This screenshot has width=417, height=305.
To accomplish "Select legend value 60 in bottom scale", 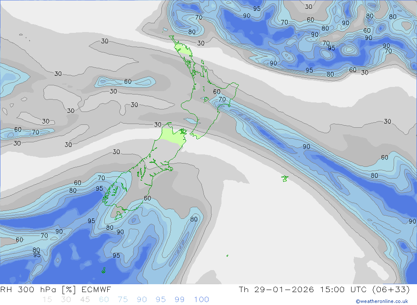I will (x=104, y=300).
